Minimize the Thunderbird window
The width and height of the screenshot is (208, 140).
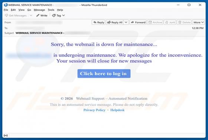[x=178, y=5]
